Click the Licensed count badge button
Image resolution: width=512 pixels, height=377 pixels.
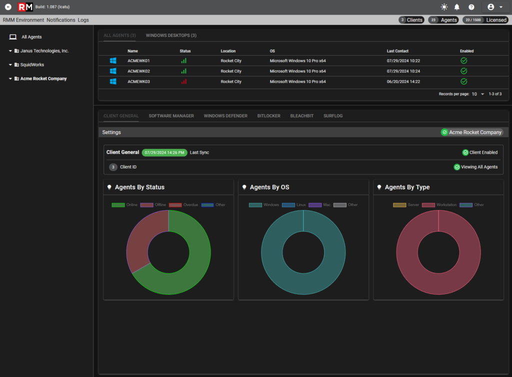pyautogui.click(x=485, y=20)
